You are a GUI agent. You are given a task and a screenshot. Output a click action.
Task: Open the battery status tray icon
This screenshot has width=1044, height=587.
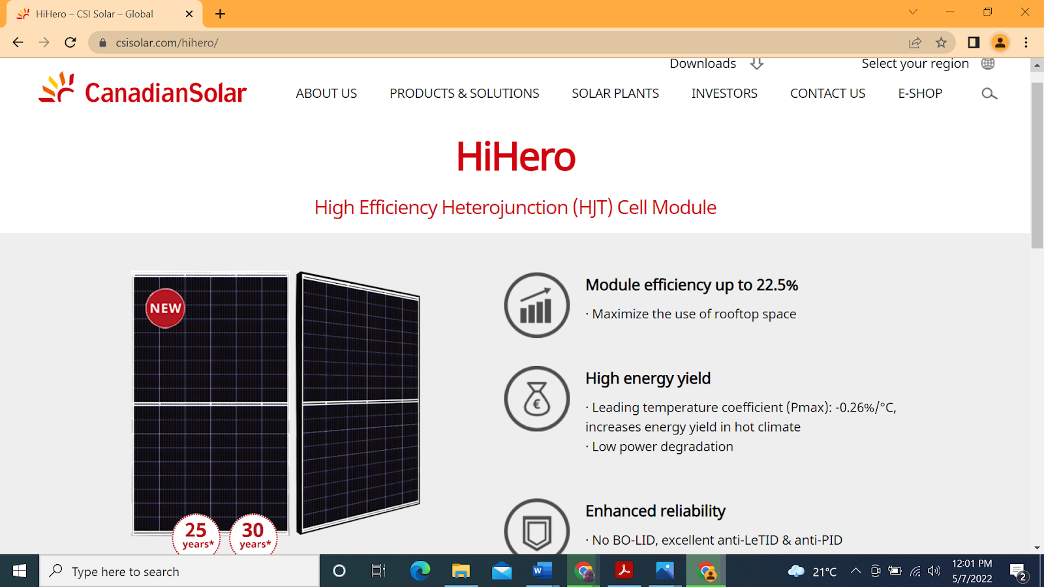(895, 571)
